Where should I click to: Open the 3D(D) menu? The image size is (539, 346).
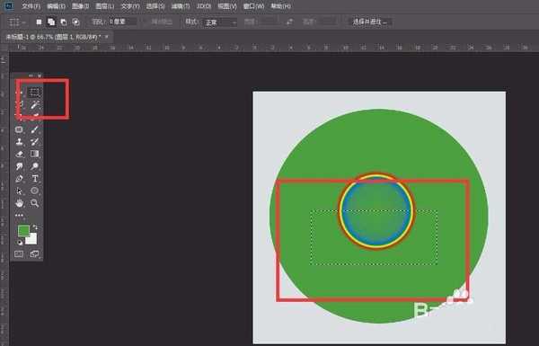click(x=204, y=6)
